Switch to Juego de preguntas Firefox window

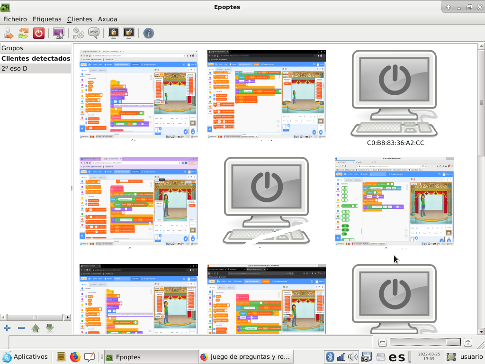click(x=246, y=357)
